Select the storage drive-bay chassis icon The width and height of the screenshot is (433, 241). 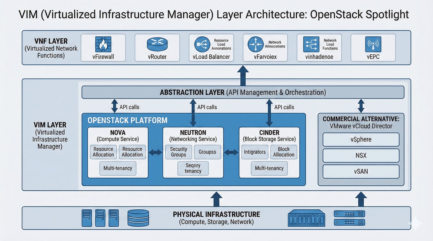click(307, 218)
